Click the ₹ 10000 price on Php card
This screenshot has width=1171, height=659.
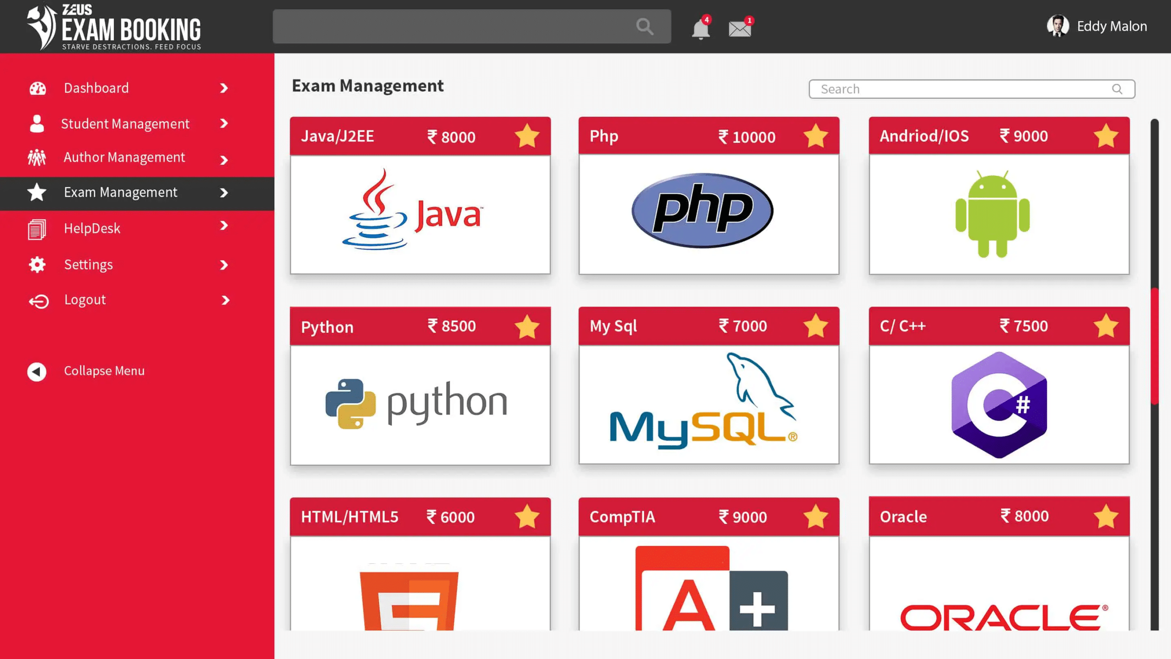click(747, 137)
